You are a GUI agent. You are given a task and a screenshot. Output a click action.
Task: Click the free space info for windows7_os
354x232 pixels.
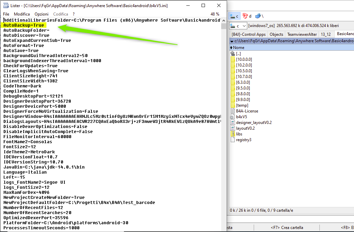(293, 26)
